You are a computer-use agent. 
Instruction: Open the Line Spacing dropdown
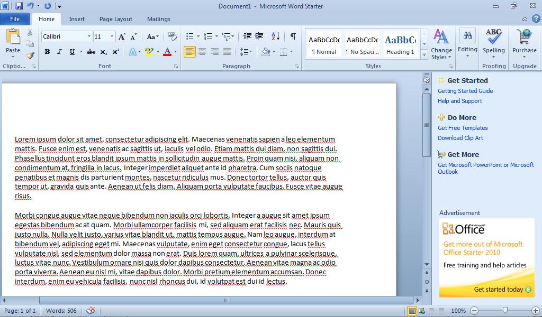[246, 52]
